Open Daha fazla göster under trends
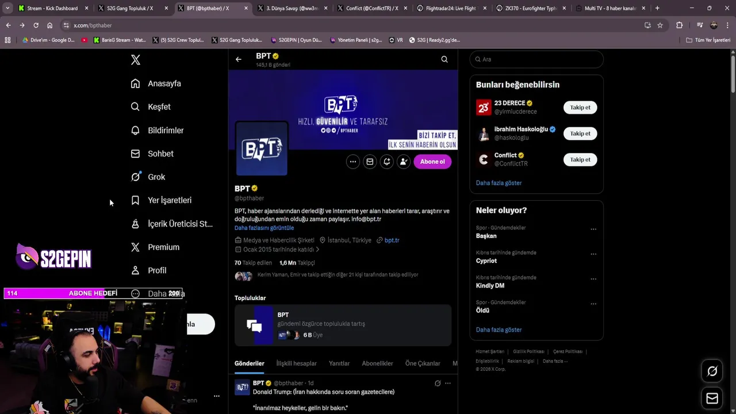The height and width of the screenshot is (414, 736). coord(499,330)
